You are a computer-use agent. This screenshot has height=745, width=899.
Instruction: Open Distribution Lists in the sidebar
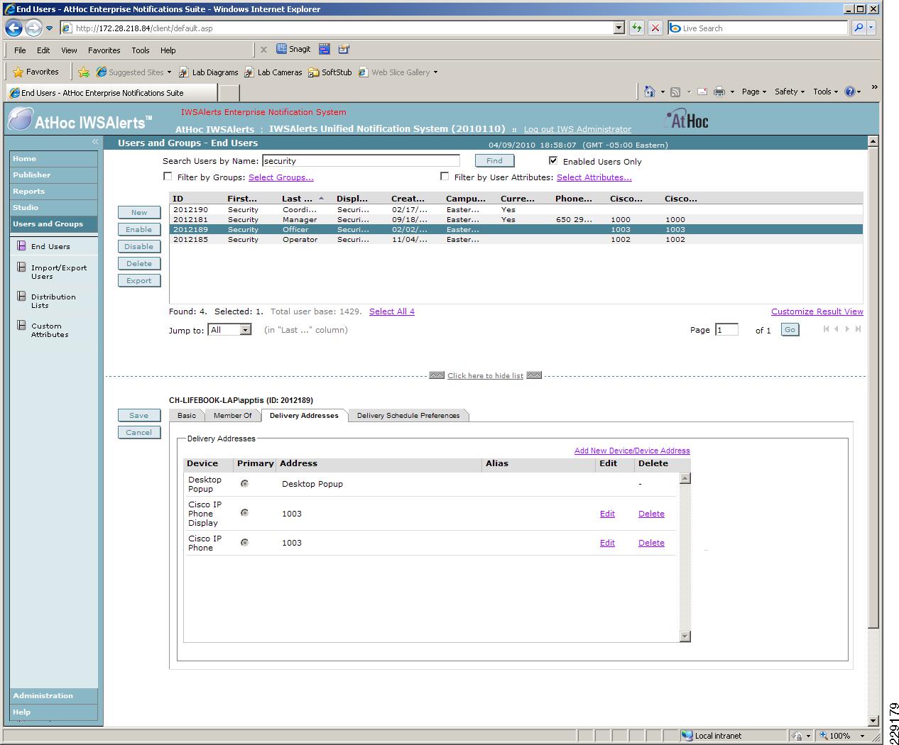[x=53, y=301]
